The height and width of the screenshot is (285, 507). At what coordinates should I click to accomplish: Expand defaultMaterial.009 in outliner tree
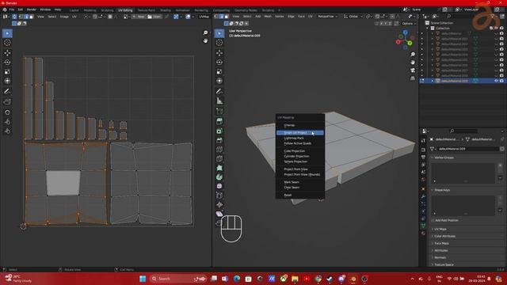coord(433,81)
